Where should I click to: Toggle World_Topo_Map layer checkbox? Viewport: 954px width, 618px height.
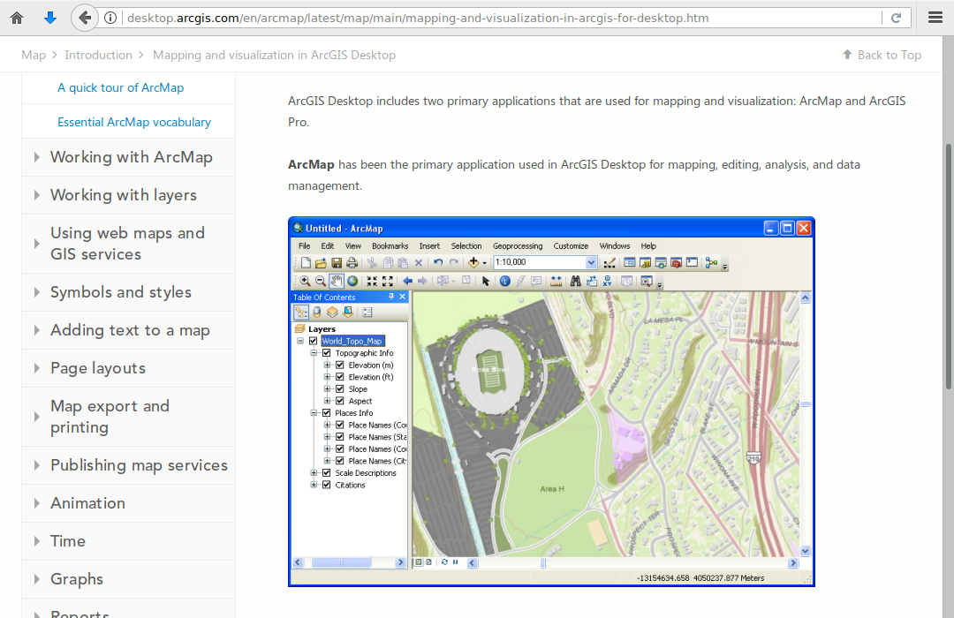click(314, 342)
